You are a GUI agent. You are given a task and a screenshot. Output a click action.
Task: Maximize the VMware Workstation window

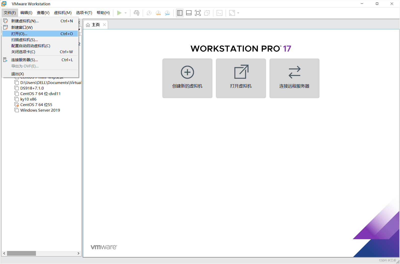(x=377, y=4)
